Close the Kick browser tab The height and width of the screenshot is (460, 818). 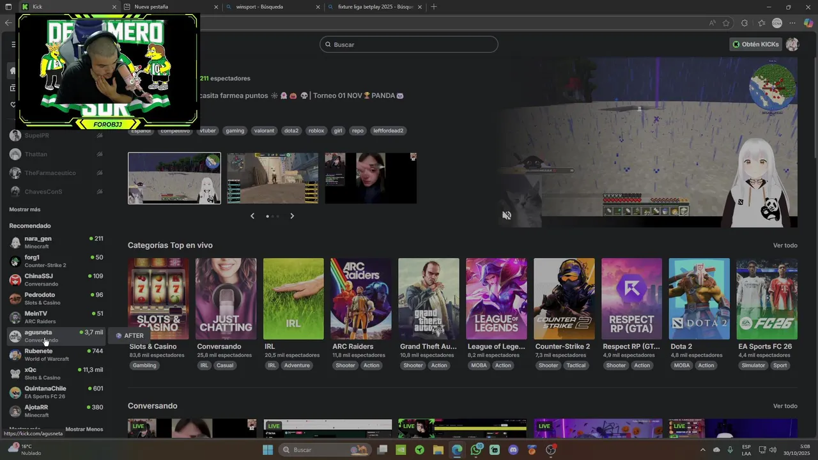(x=114, y=7)
